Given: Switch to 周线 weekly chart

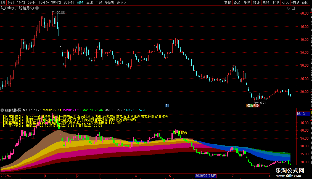Looking at the screenshot, I should (89, 2).
